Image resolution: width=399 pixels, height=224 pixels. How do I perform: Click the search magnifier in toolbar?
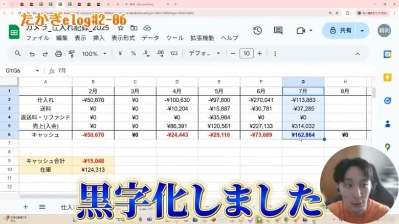tap(18, 54)
